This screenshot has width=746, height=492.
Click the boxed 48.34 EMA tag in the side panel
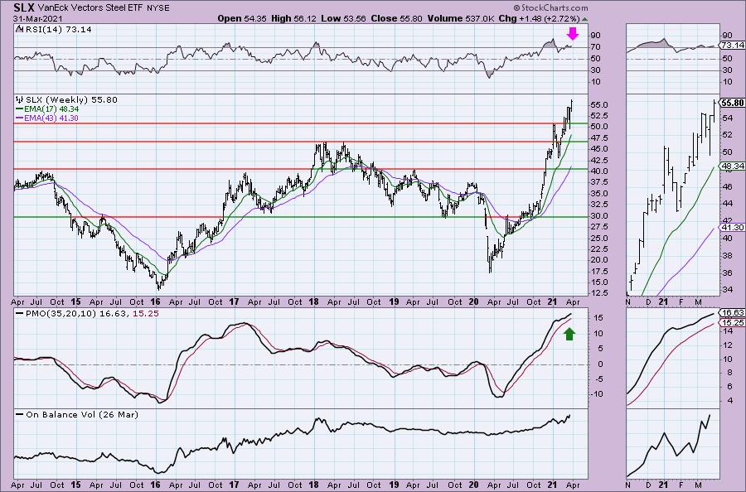click(x=733, y=166)
